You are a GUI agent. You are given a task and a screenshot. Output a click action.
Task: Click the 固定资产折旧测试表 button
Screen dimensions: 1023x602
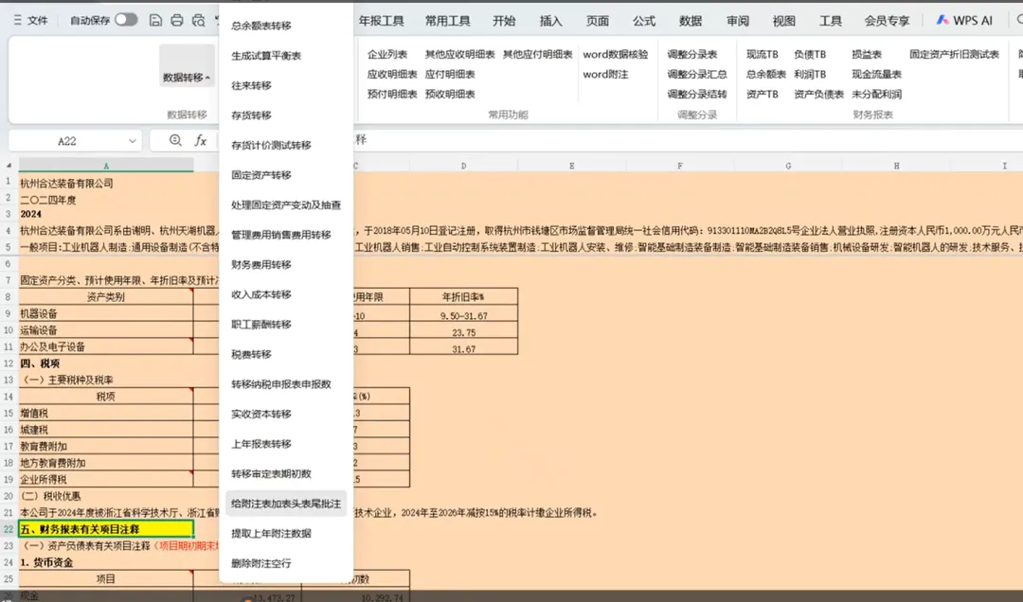[955, 54]
